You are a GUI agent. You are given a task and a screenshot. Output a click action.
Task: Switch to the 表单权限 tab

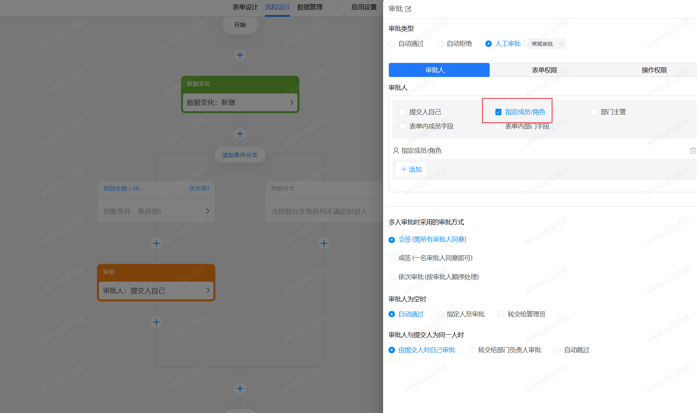point(544,70)
